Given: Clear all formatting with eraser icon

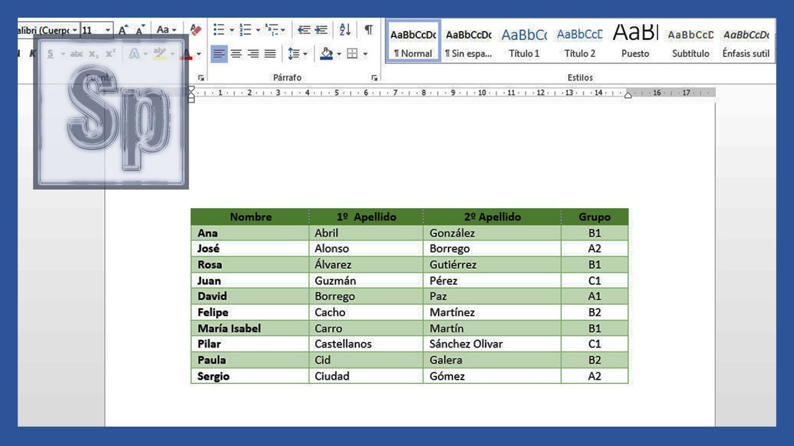Looking at the screenshot, I should (x=196, y=30).
